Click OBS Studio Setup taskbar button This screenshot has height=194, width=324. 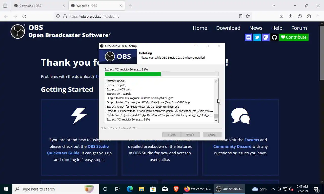tap(229, 189)
